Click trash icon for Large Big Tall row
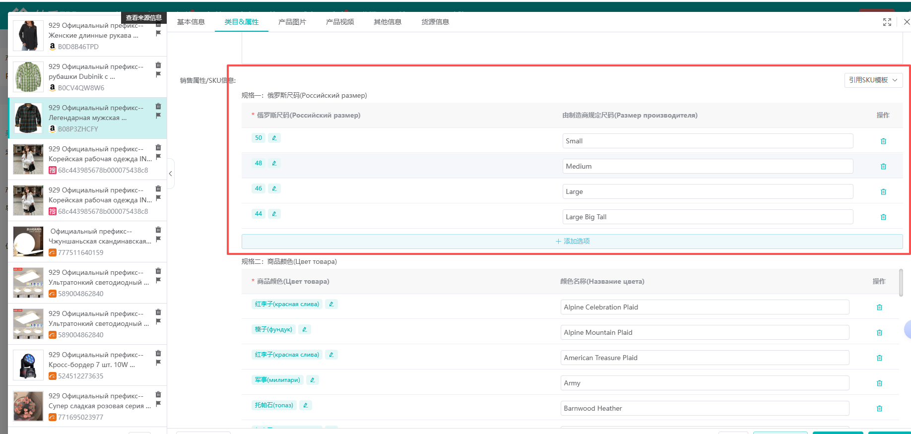The width and height of the screenshot is (911, 434). click(883, 217)
